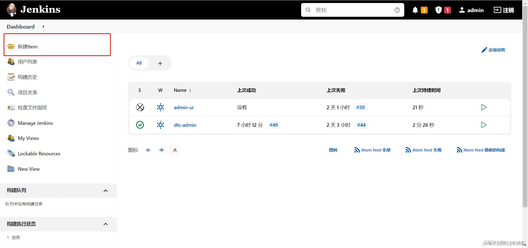Click the 构建执行状态 heading link

(21, 224)
